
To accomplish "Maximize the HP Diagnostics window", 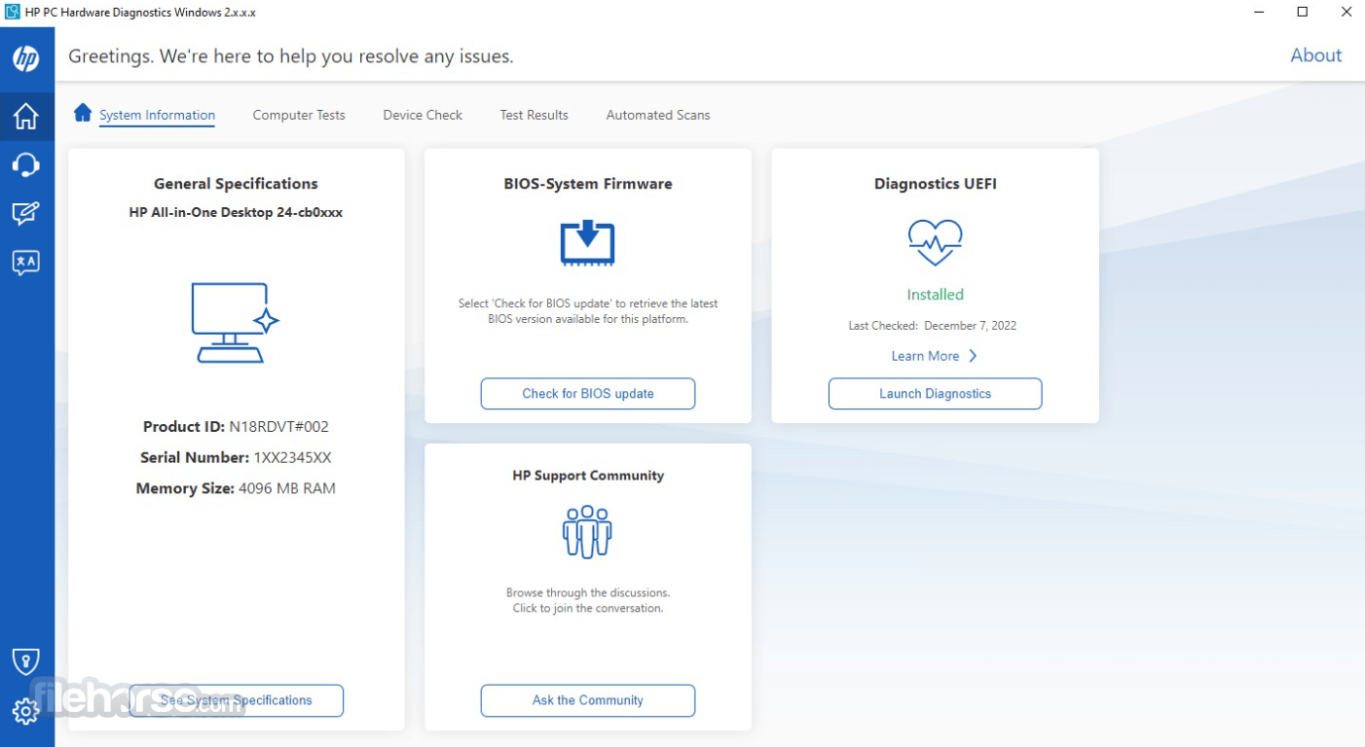I will point(1302,13).
